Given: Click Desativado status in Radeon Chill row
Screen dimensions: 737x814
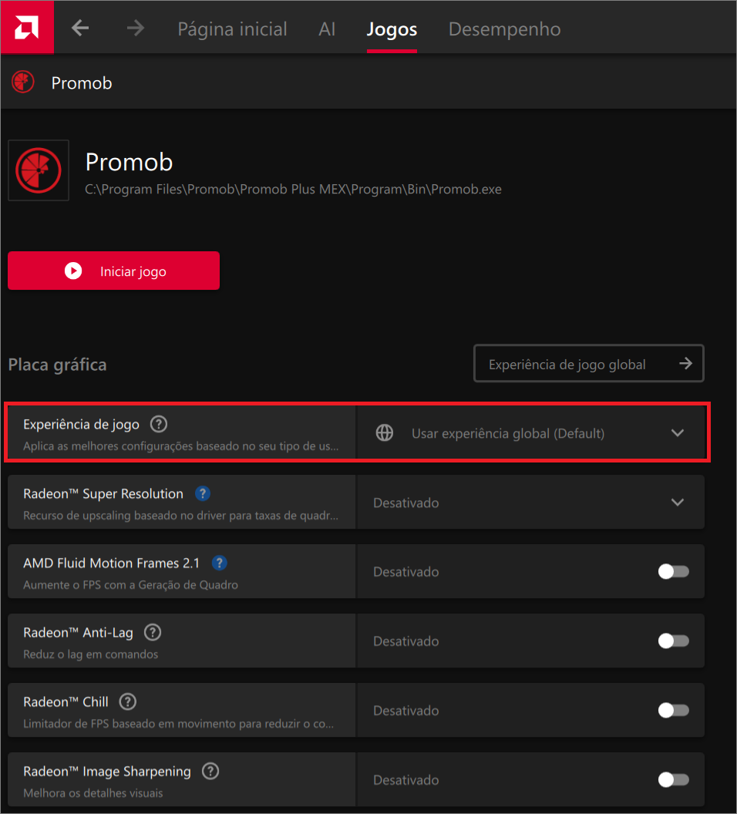Looking at the screenshot, I should (x=406, y=710).
